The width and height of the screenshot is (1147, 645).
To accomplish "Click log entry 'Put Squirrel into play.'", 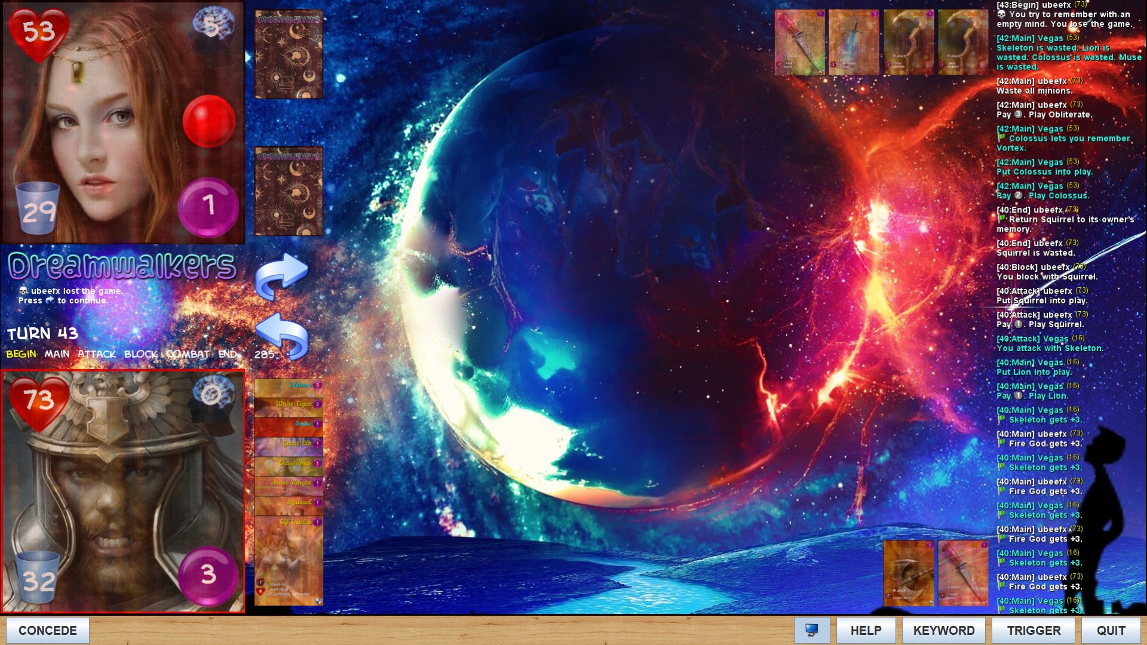I will click(1042, 301).
